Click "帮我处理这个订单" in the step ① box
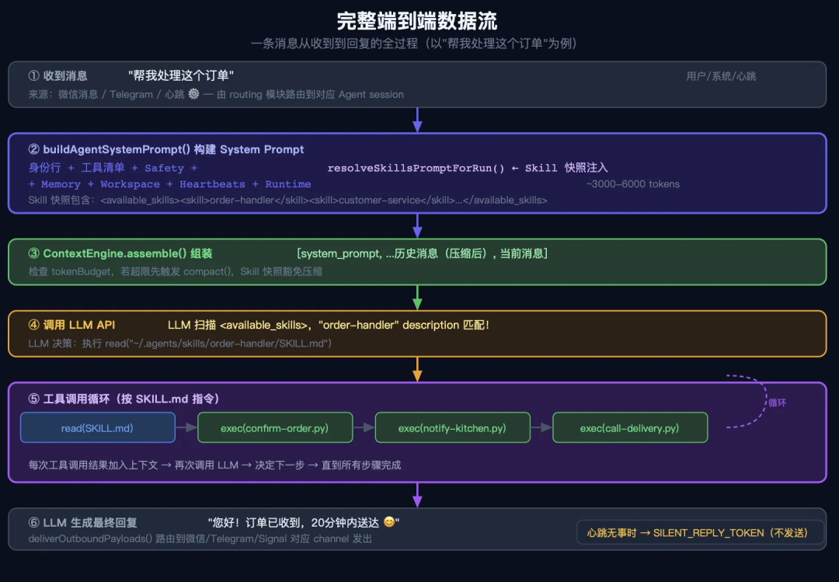This screenshot has width=839, height=582. (181, 75)
